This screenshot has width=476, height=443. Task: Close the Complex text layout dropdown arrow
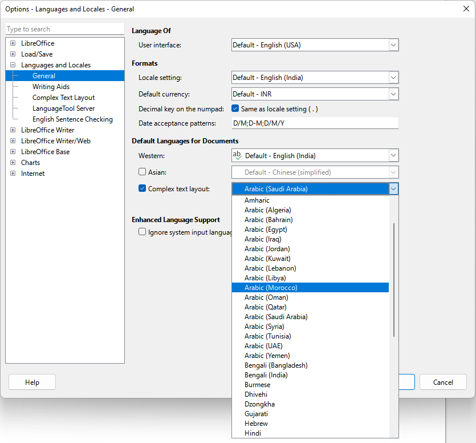tap(393, 189)
